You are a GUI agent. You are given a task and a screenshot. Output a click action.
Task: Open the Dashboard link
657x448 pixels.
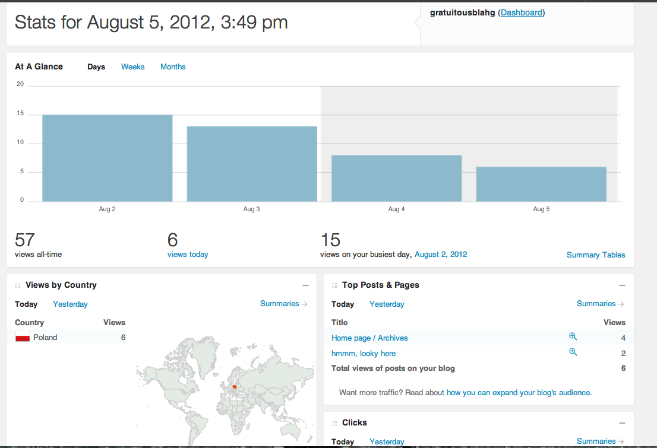[x=522, y=12]
